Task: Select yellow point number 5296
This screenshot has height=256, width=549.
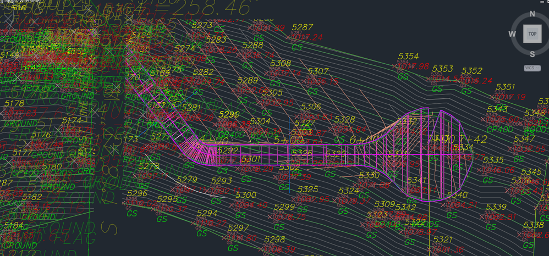Action: (138, 193)
